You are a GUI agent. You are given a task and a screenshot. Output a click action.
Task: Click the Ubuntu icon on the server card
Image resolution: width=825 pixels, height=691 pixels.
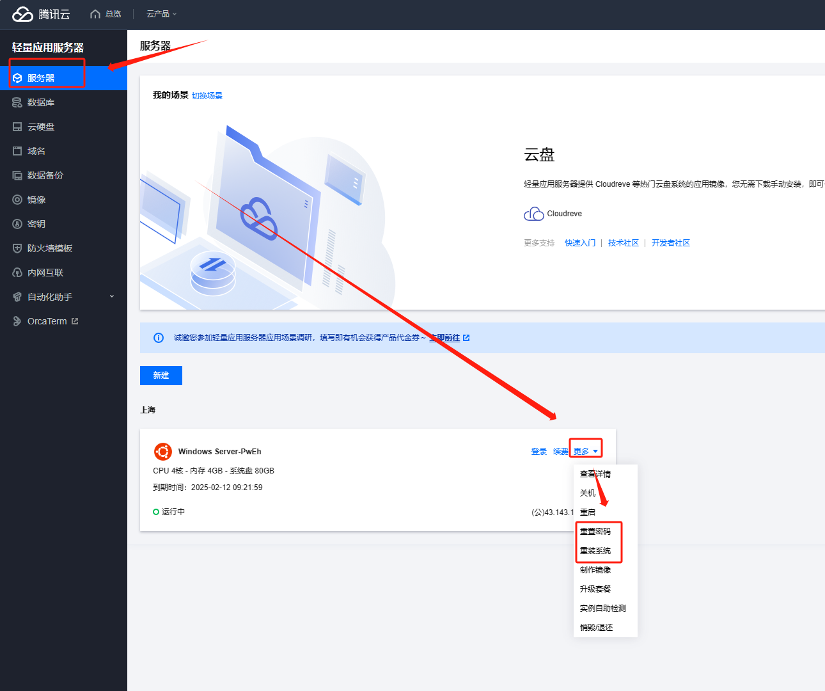(x=162, y=452)
